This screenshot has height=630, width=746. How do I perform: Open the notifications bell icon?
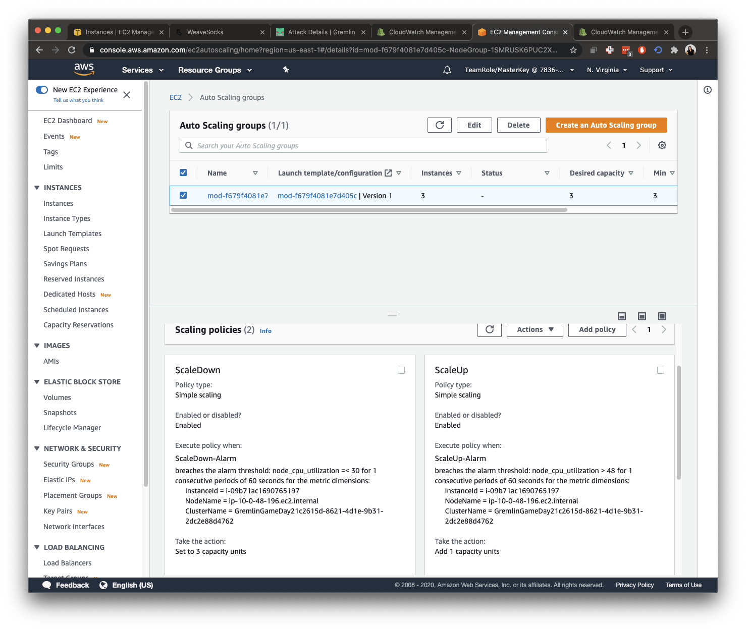(447, 70)
